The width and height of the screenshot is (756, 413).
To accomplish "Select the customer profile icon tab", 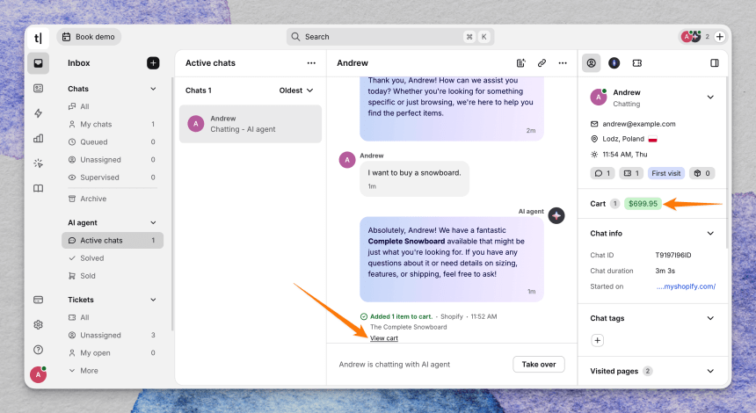I will 591,63.
